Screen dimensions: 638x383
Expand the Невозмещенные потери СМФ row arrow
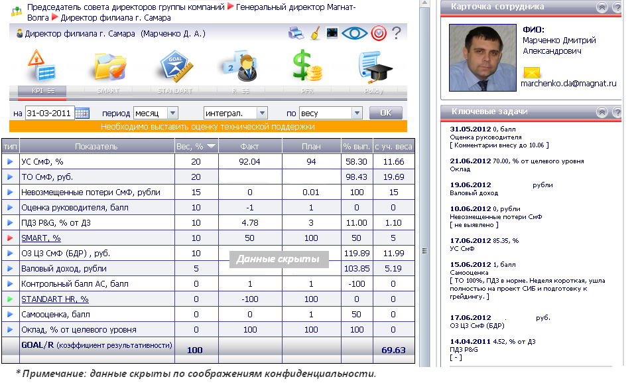click(10, 192)
